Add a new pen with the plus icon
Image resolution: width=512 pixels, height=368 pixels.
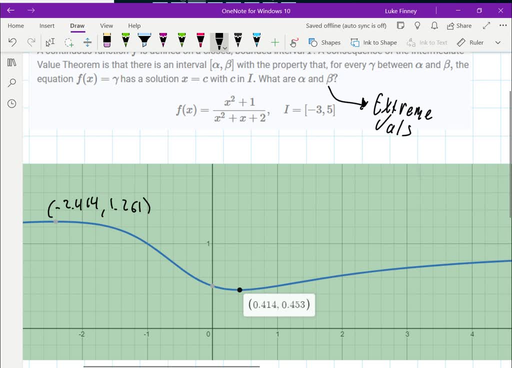click(x=274, y=42)
